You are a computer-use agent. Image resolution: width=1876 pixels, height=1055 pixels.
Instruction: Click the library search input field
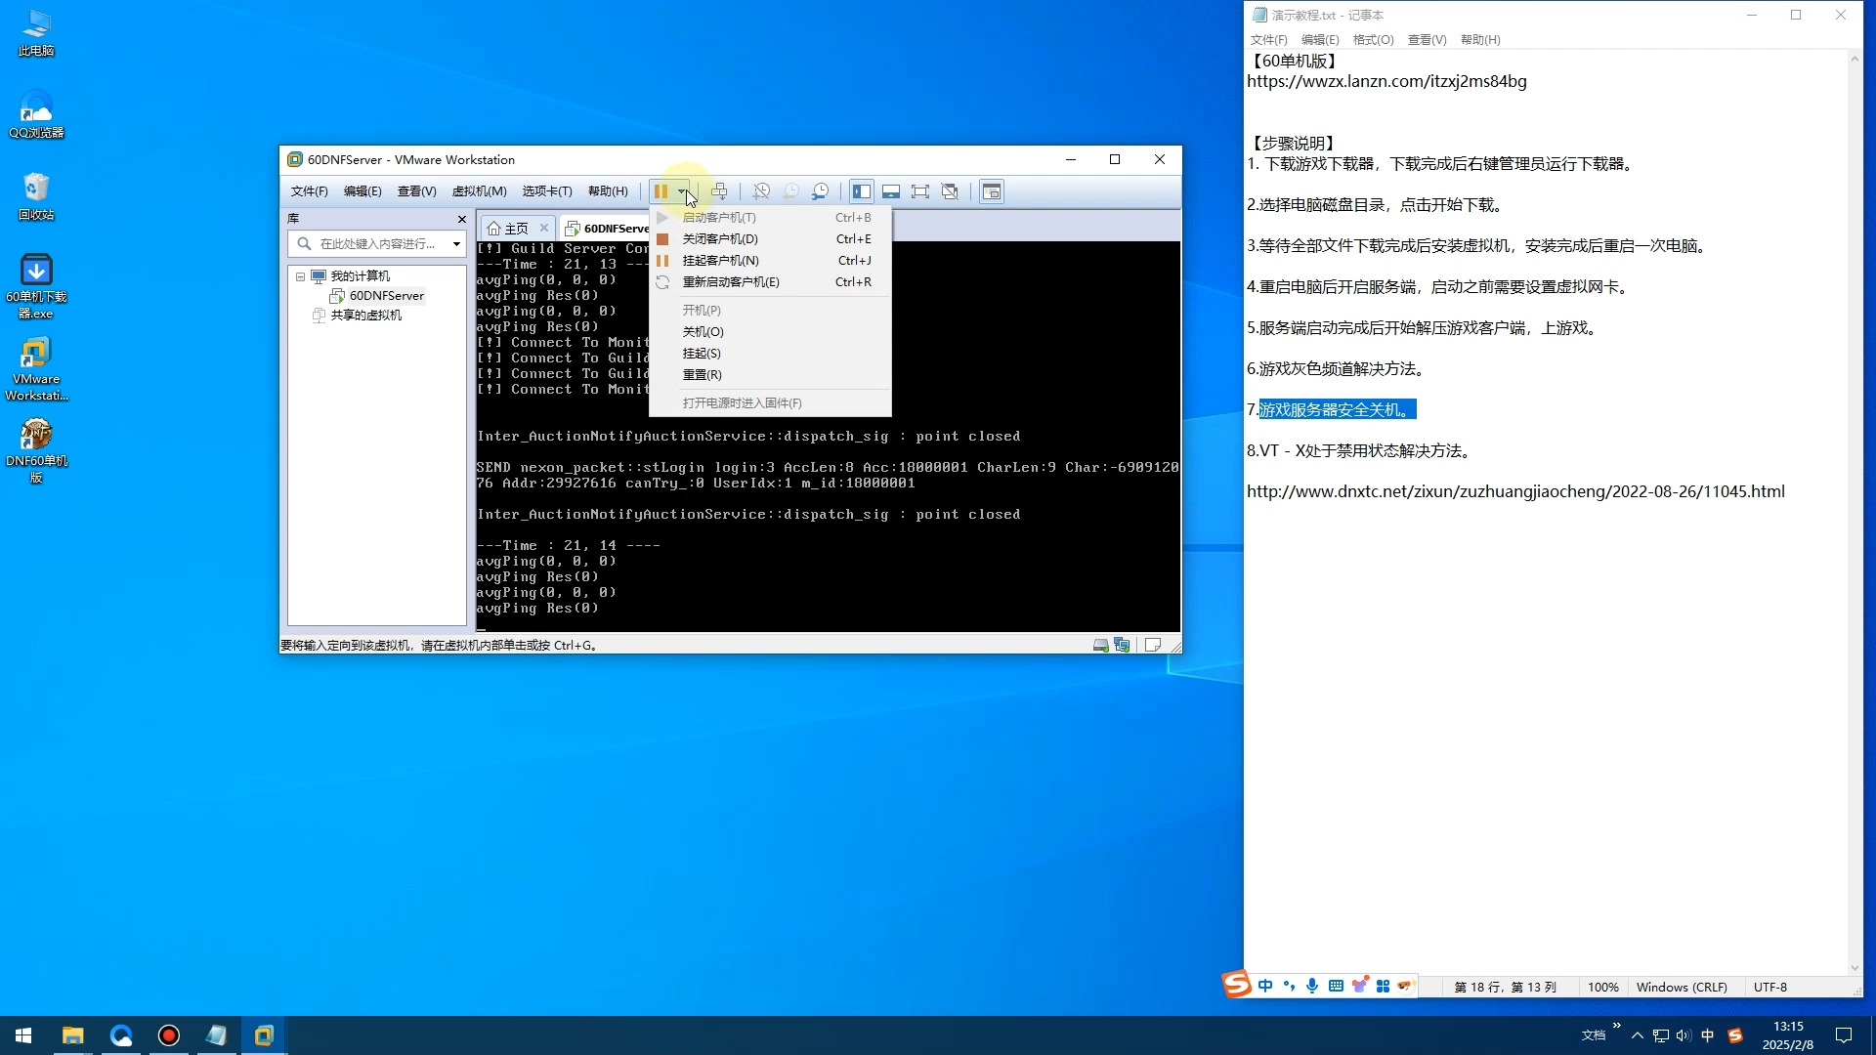click(377, 244)
